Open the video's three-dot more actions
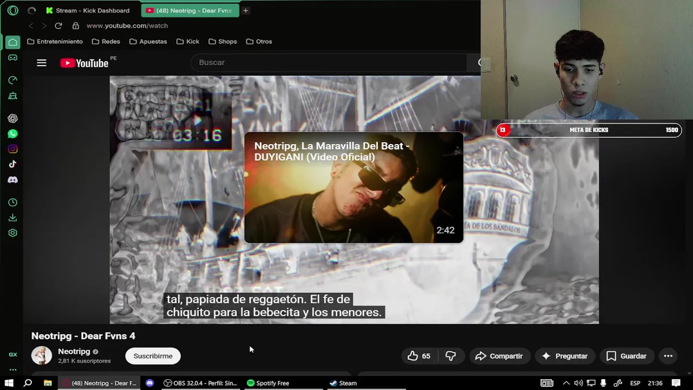693x390 pixels. coord(668,356)
